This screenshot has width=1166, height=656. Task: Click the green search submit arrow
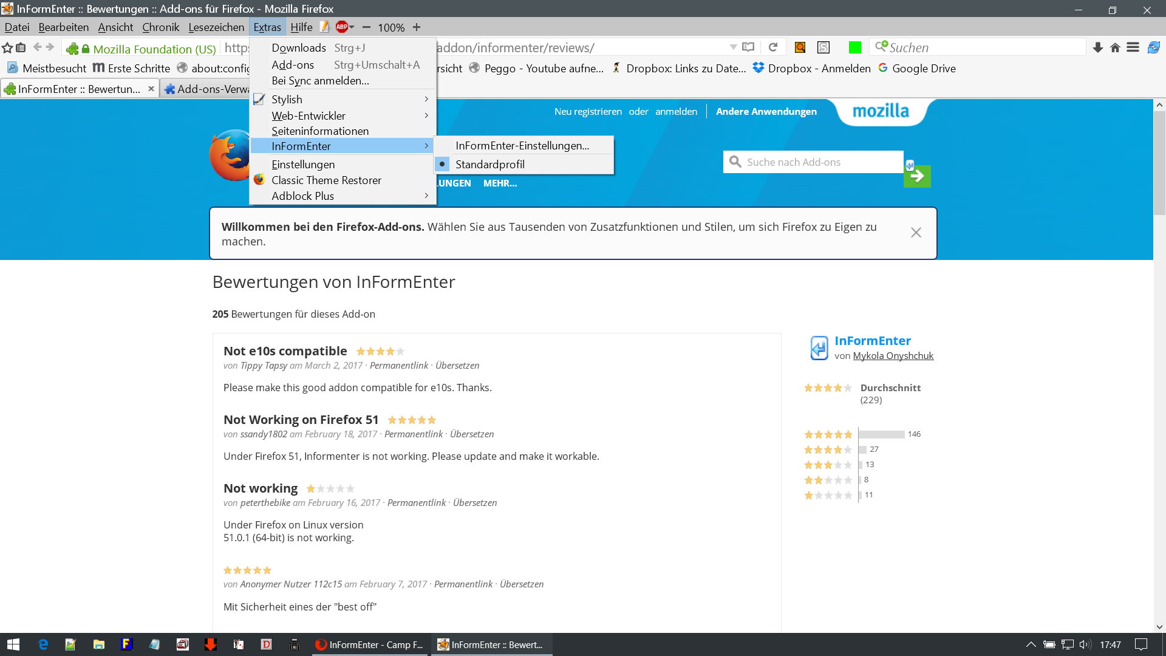(917, 176)
